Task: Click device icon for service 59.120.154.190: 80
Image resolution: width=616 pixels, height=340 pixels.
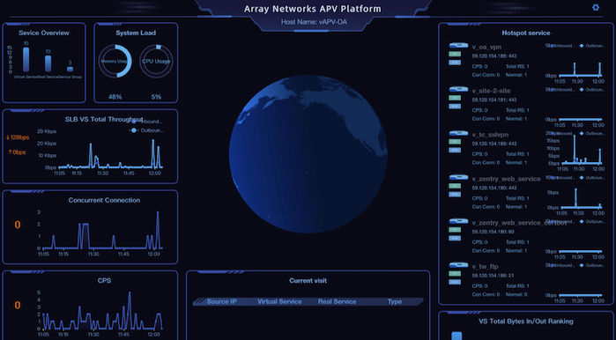Action: [x=458, y=221]
